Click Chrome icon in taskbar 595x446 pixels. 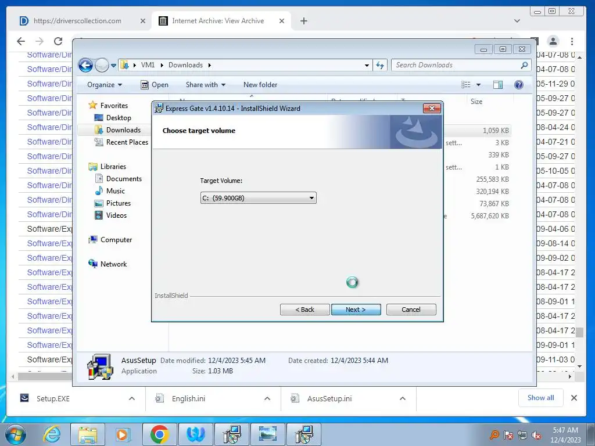pyautogui.click(x=159, y=434)
